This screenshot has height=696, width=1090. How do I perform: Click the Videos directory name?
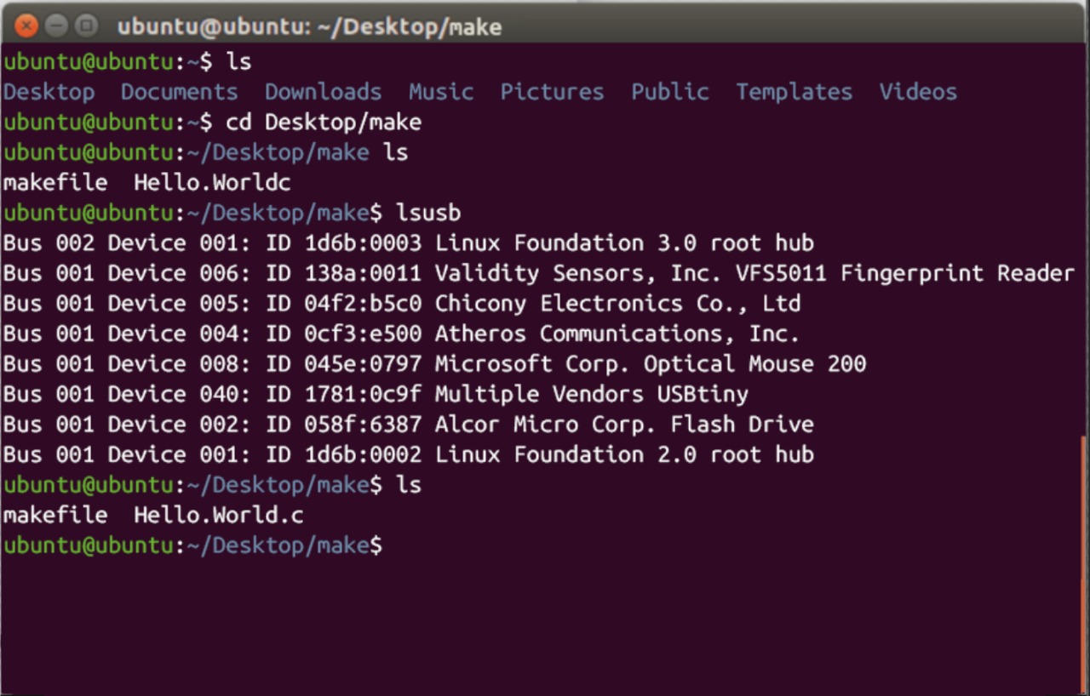pyautogui.click(x=918, y=92)
